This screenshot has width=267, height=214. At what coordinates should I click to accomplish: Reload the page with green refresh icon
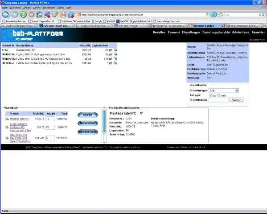pyautogui.click(x=23, y=14)
